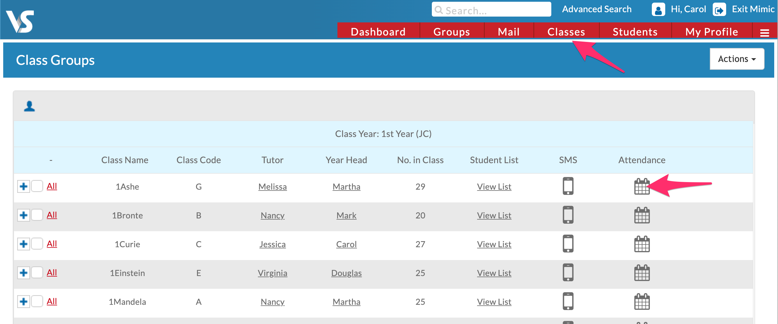The height and width of the screenshot is (324, 778).
Task: Expand the 1Ashe row with plus button
Action: click(24, 186)
